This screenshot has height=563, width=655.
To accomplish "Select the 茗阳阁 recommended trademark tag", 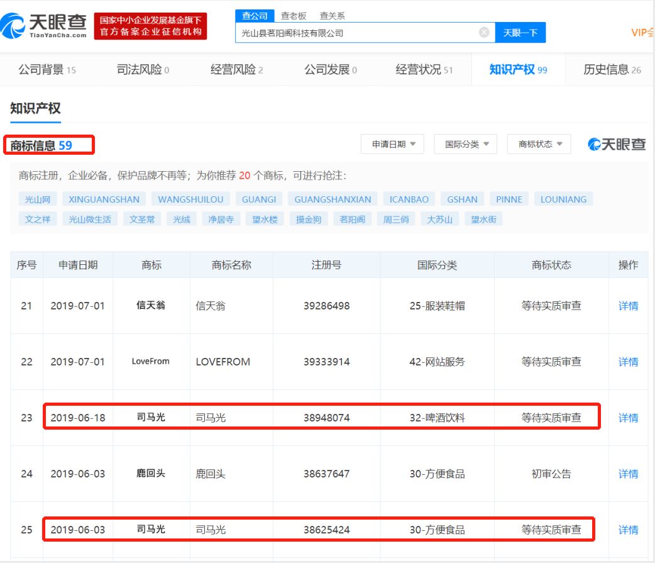I will tap(351, 220).
